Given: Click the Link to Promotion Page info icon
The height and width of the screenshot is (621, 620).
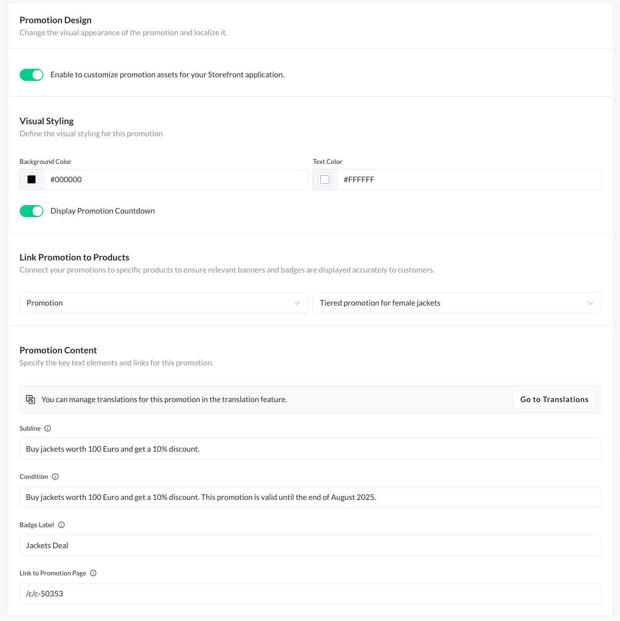Looking at the screenshot, I should click(93, 573).
